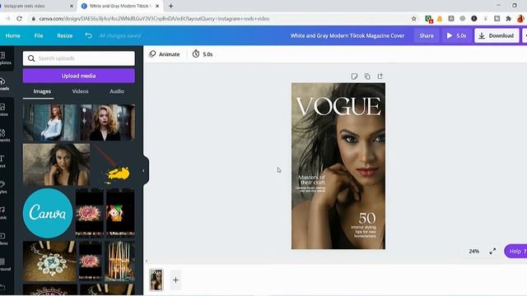Viewport: 527px width, 296px height.
Task: Open a new browser tab
Action: point(171,6)
